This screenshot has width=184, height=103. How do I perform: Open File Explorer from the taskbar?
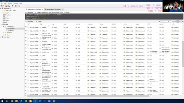(x=16, y=101)
